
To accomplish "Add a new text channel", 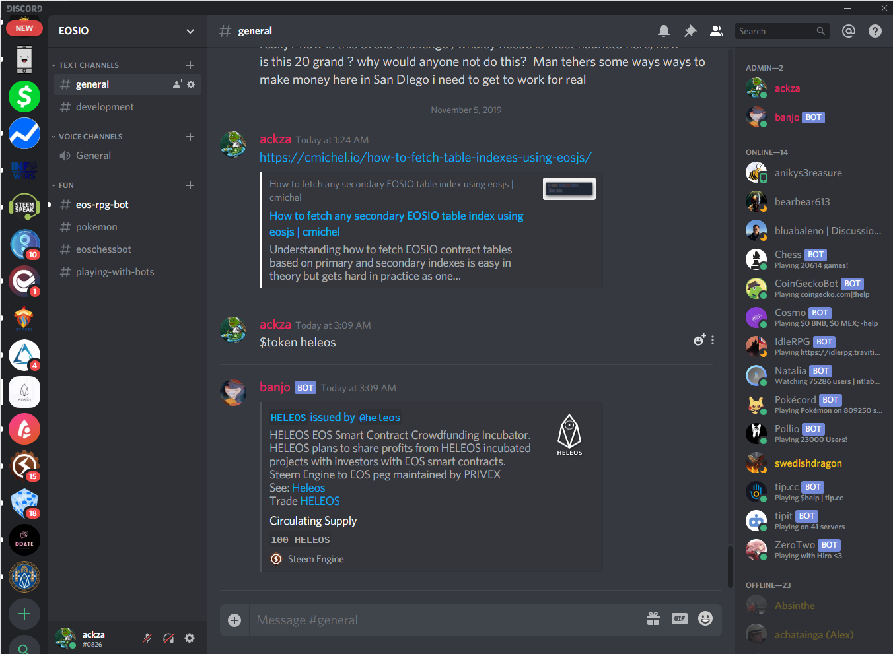I will pyautogui.click(x=190, y=65).
